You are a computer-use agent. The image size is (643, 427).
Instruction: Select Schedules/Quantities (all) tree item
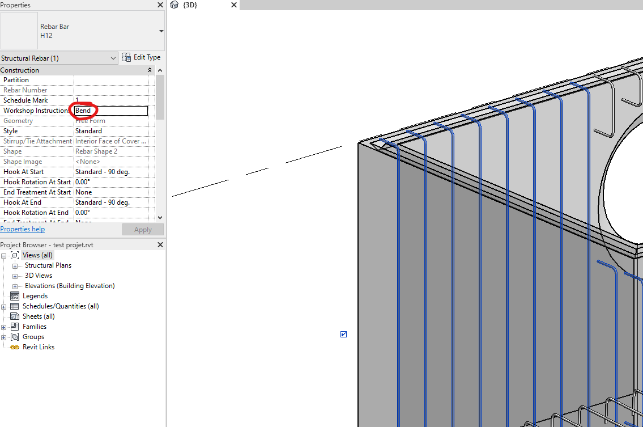pyautogui.click(x=61, y=306)
